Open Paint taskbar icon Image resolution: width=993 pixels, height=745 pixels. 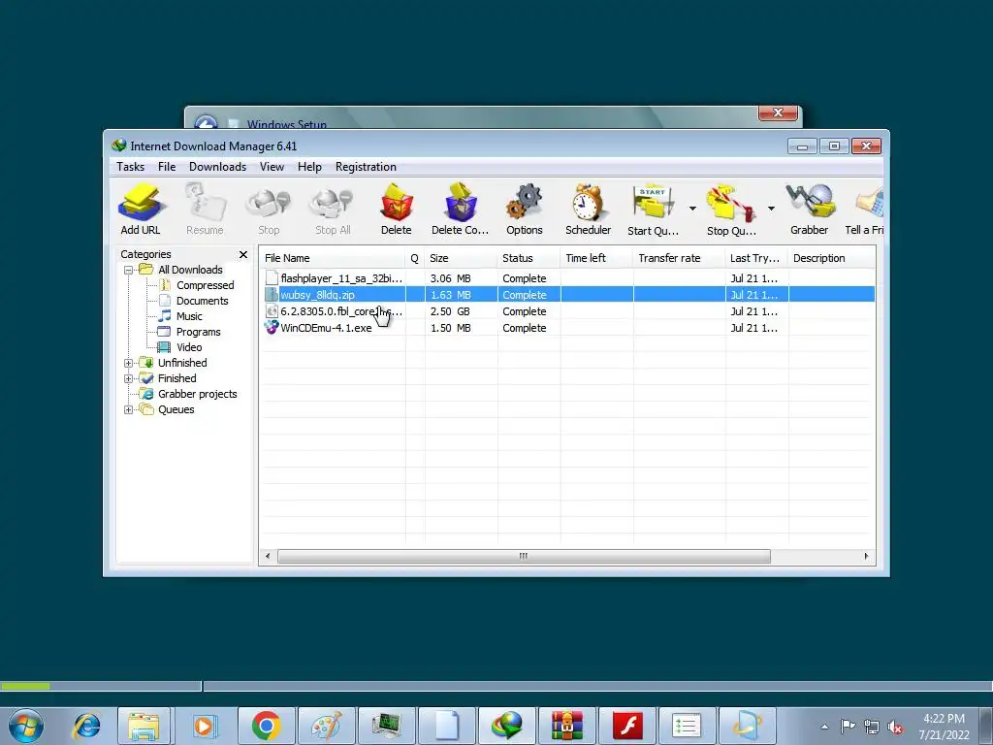(x=327, y=726)
